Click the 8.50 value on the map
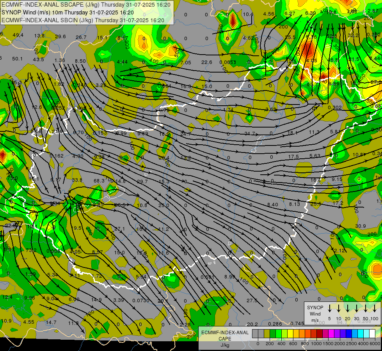Image resolution: width=382 pixels, height=351 pixels. (x=80, y=61)
